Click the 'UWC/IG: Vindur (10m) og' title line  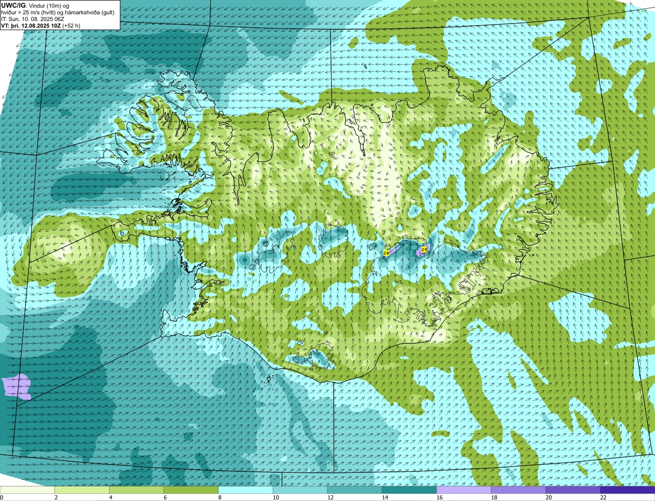(x=35, y=6)
